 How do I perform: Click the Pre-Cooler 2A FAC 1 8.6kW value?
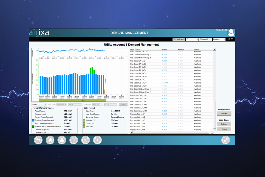[165, 61]
